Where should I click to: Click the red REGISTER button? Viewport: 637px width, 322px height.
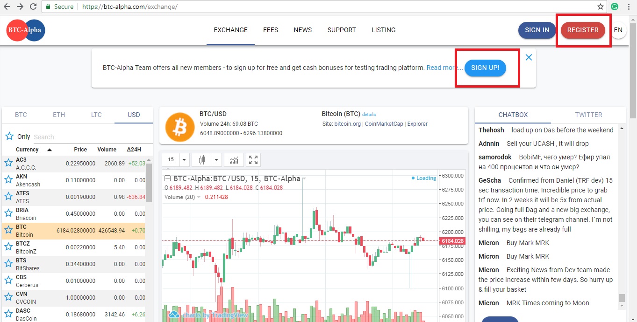(583, 30)
